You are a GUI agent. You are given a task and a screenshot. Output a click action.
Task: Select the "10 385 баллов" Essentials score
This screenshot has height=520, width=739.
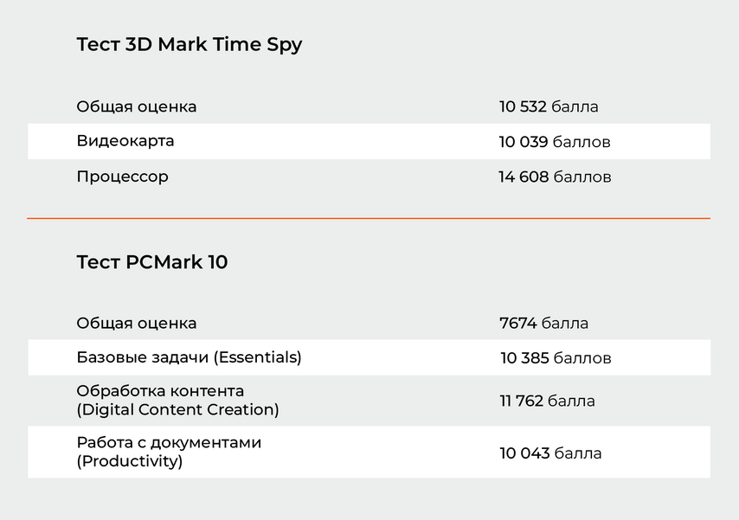556,358
